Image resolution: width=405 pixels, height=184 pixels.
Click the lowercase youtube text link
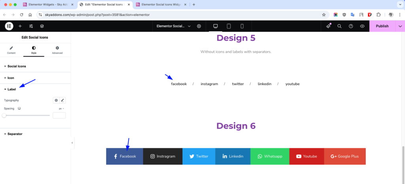tap(292, 84)
